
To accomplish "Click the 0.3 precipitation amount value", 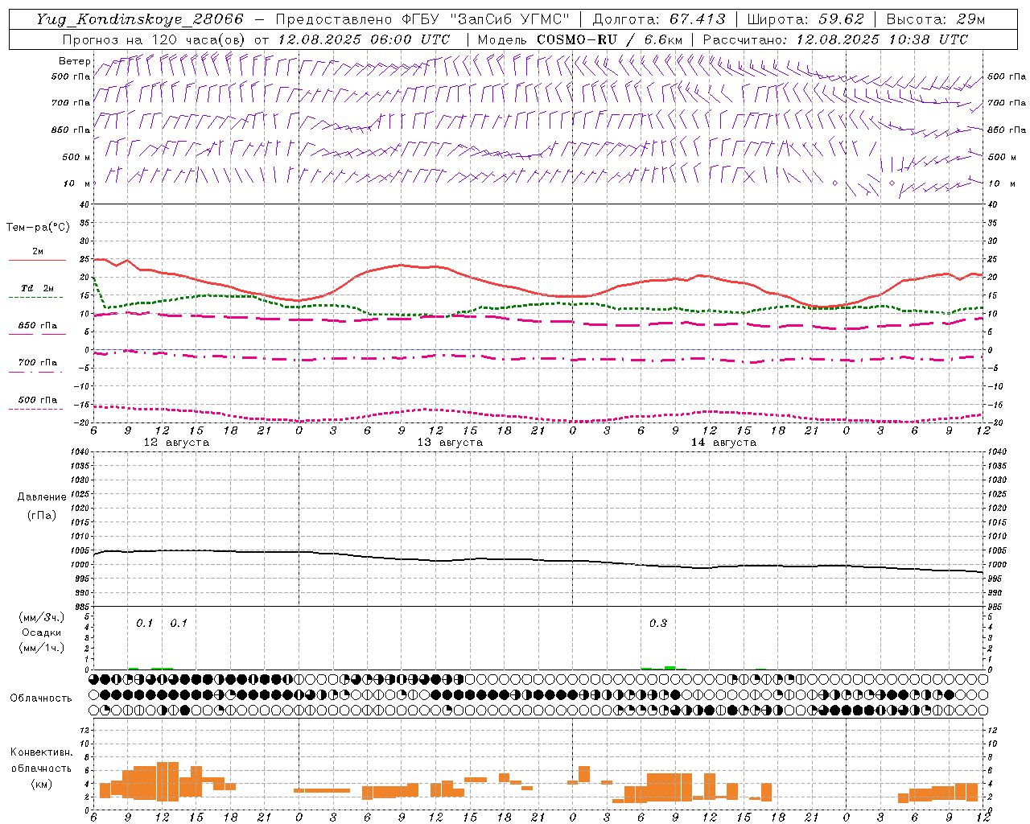I will coord(658,623).
